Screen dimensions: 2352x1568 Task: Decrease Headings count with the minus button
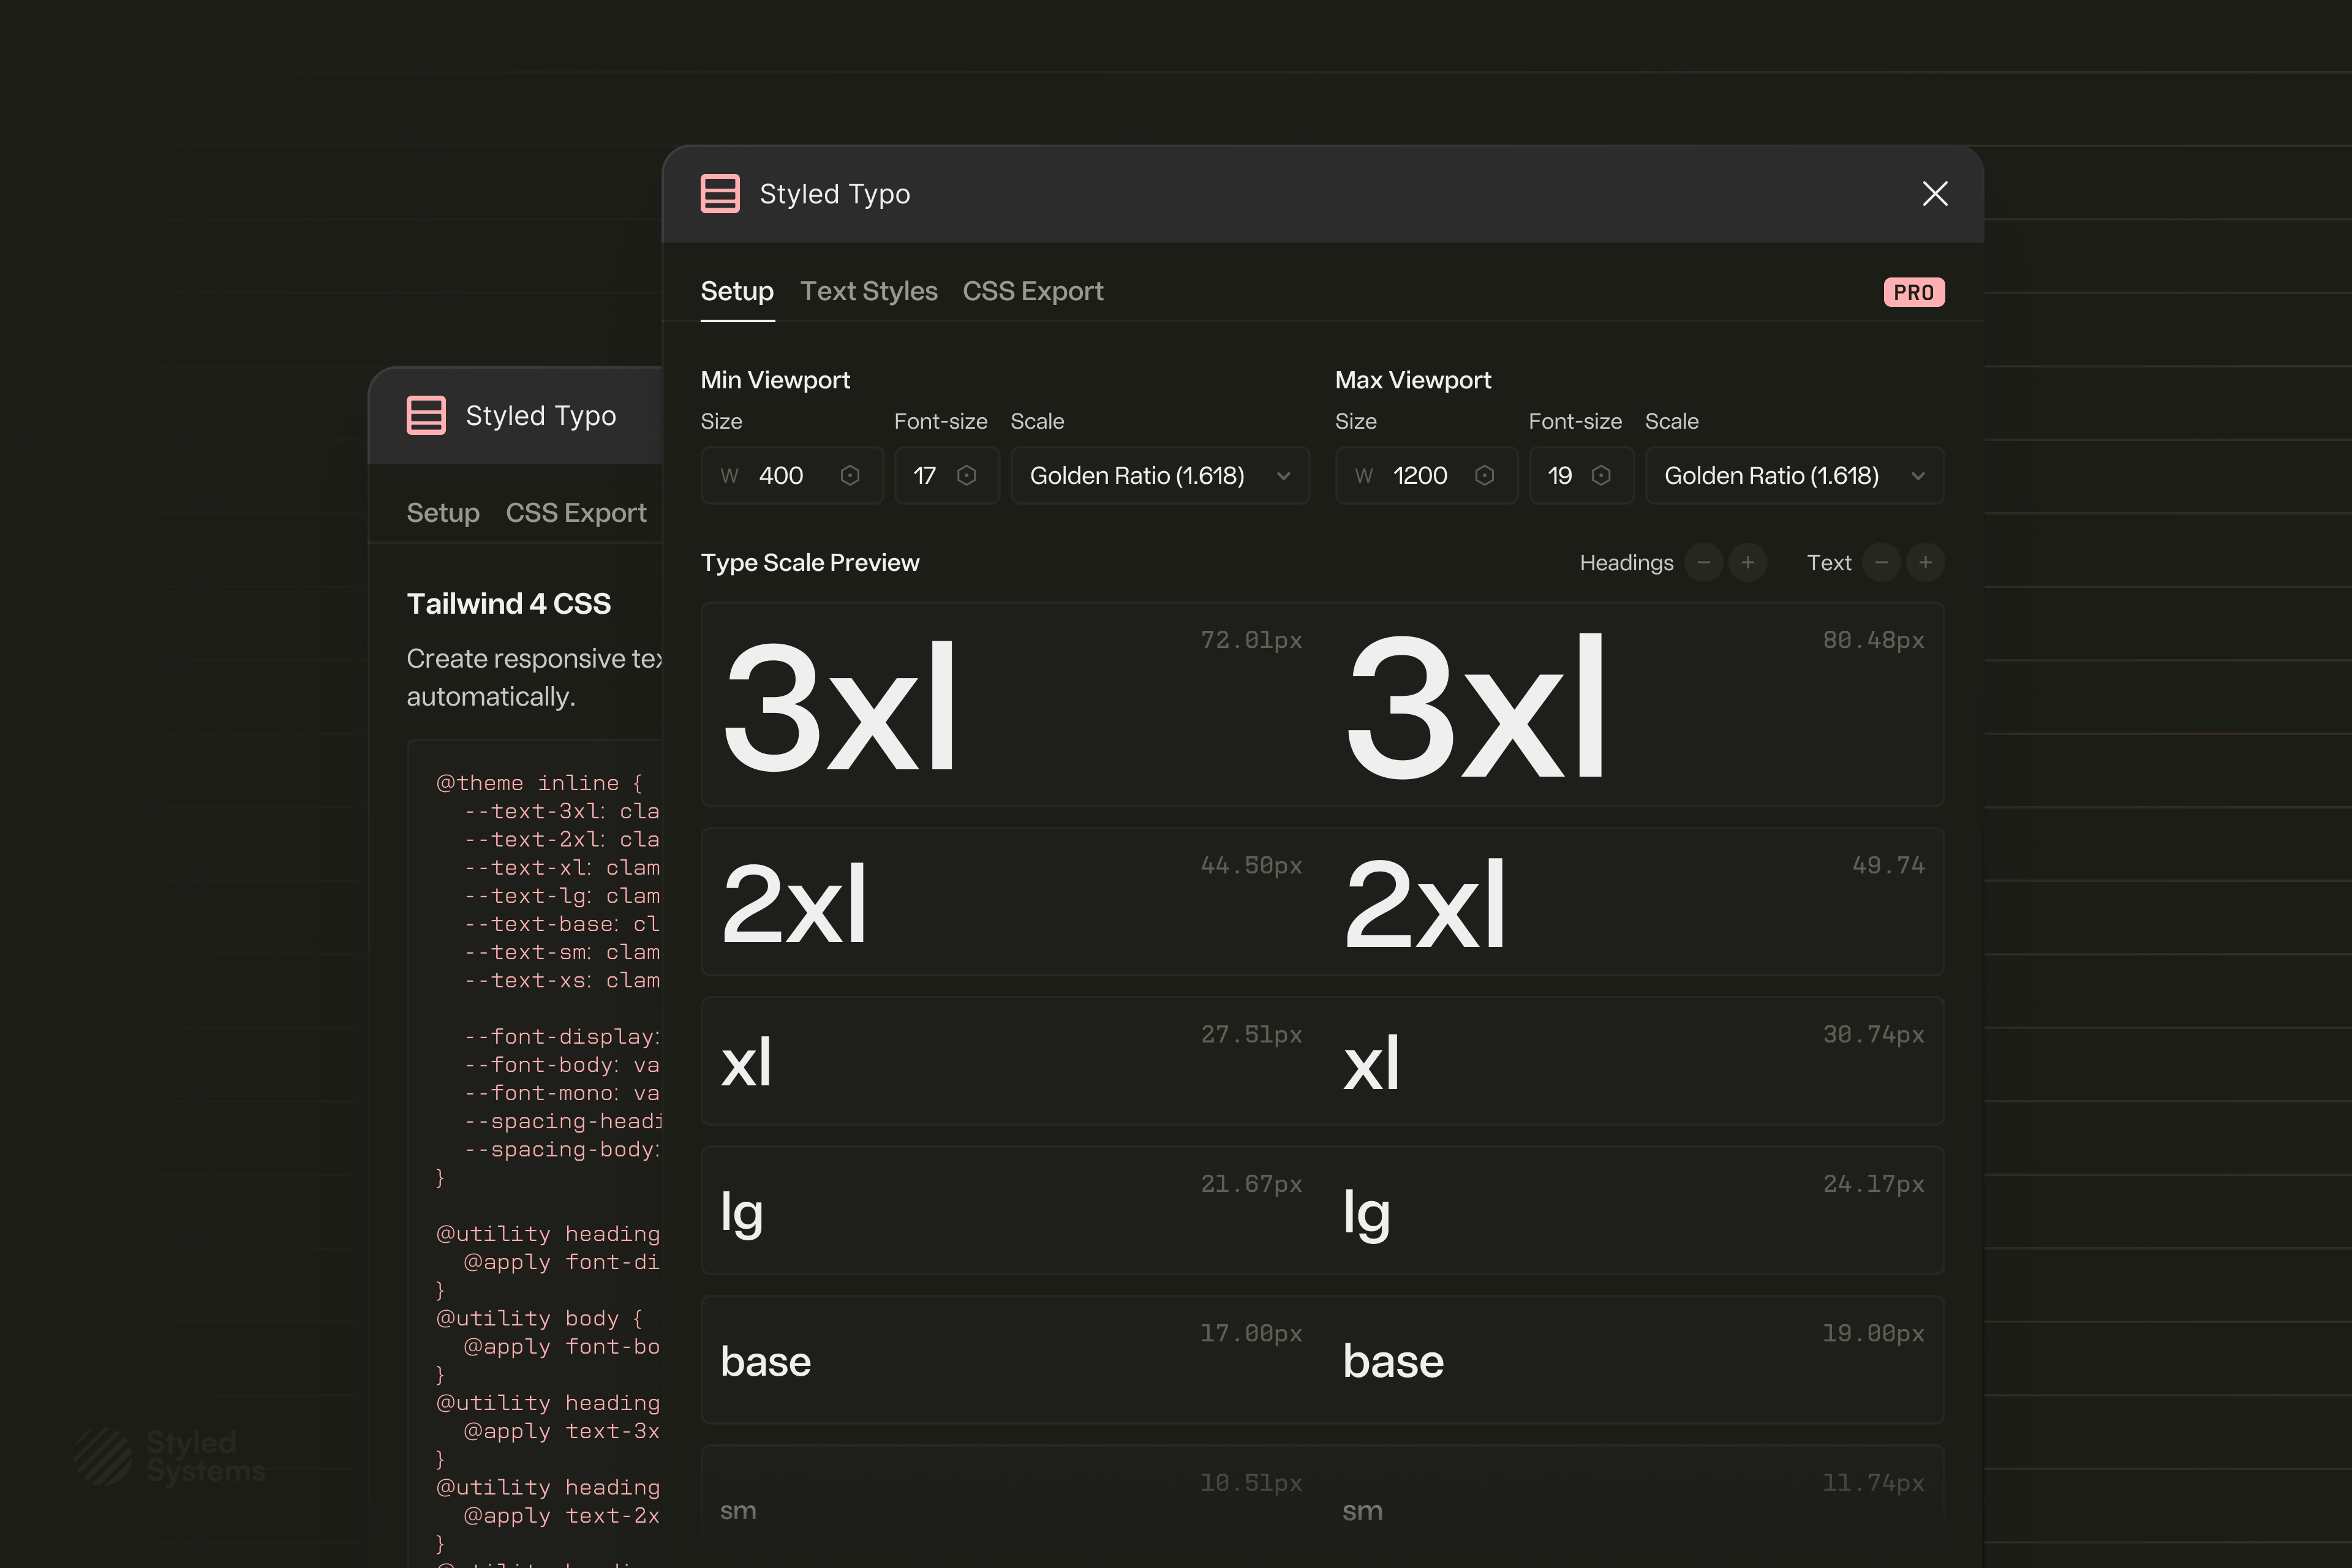[1704, 563]
